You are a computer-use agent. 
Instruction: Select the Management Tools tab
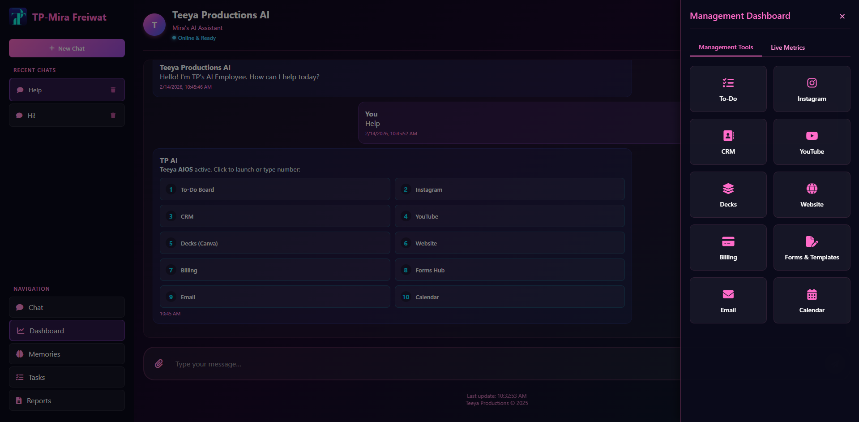726,47
